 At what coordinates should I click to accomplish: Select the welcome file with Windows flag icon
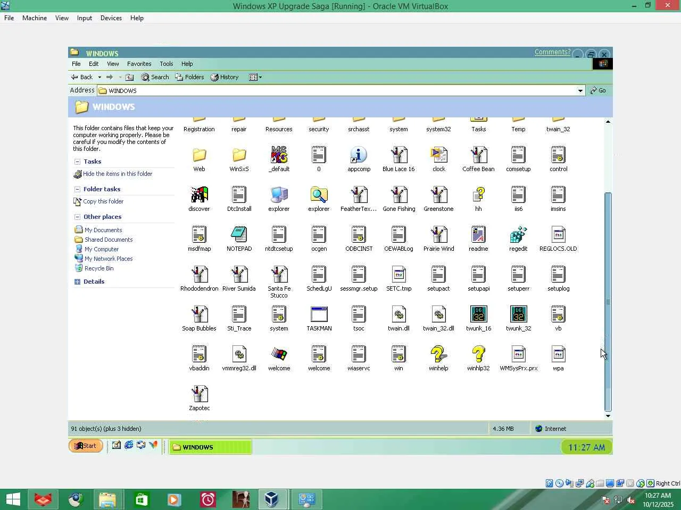(279, 354)
